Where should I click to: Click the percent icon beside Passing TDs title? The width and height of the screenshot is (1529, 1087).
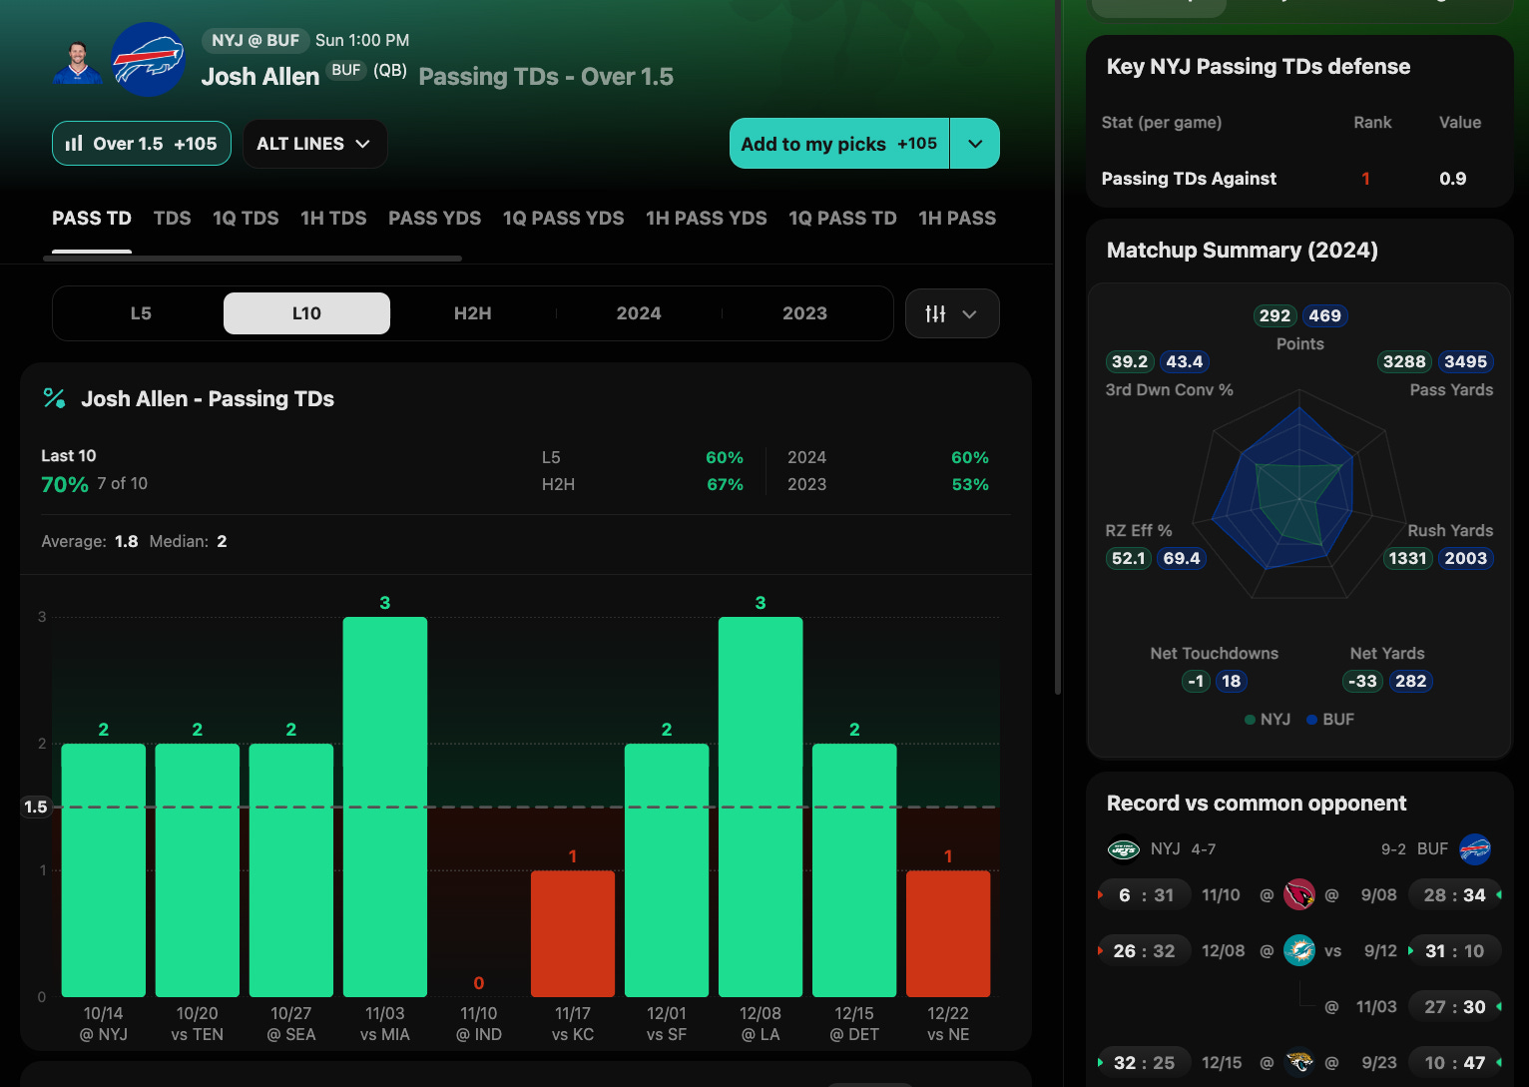pyautogui.click(x=54, y=398)
